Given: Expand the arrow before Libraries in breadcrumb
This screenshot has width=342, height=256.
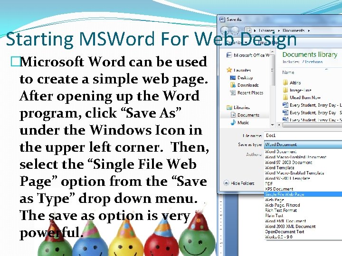Looking at the screenshot, I should (x=255, y=31).
